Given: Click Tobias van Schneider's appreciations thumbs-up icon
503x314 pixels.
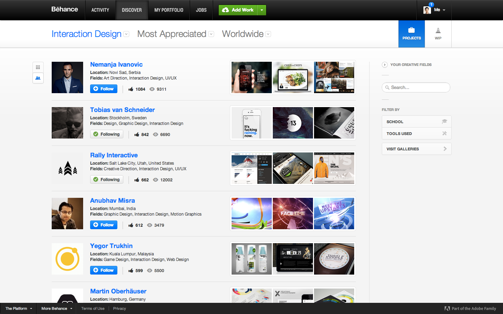Looking at the screenshot, I should [137, 135].
